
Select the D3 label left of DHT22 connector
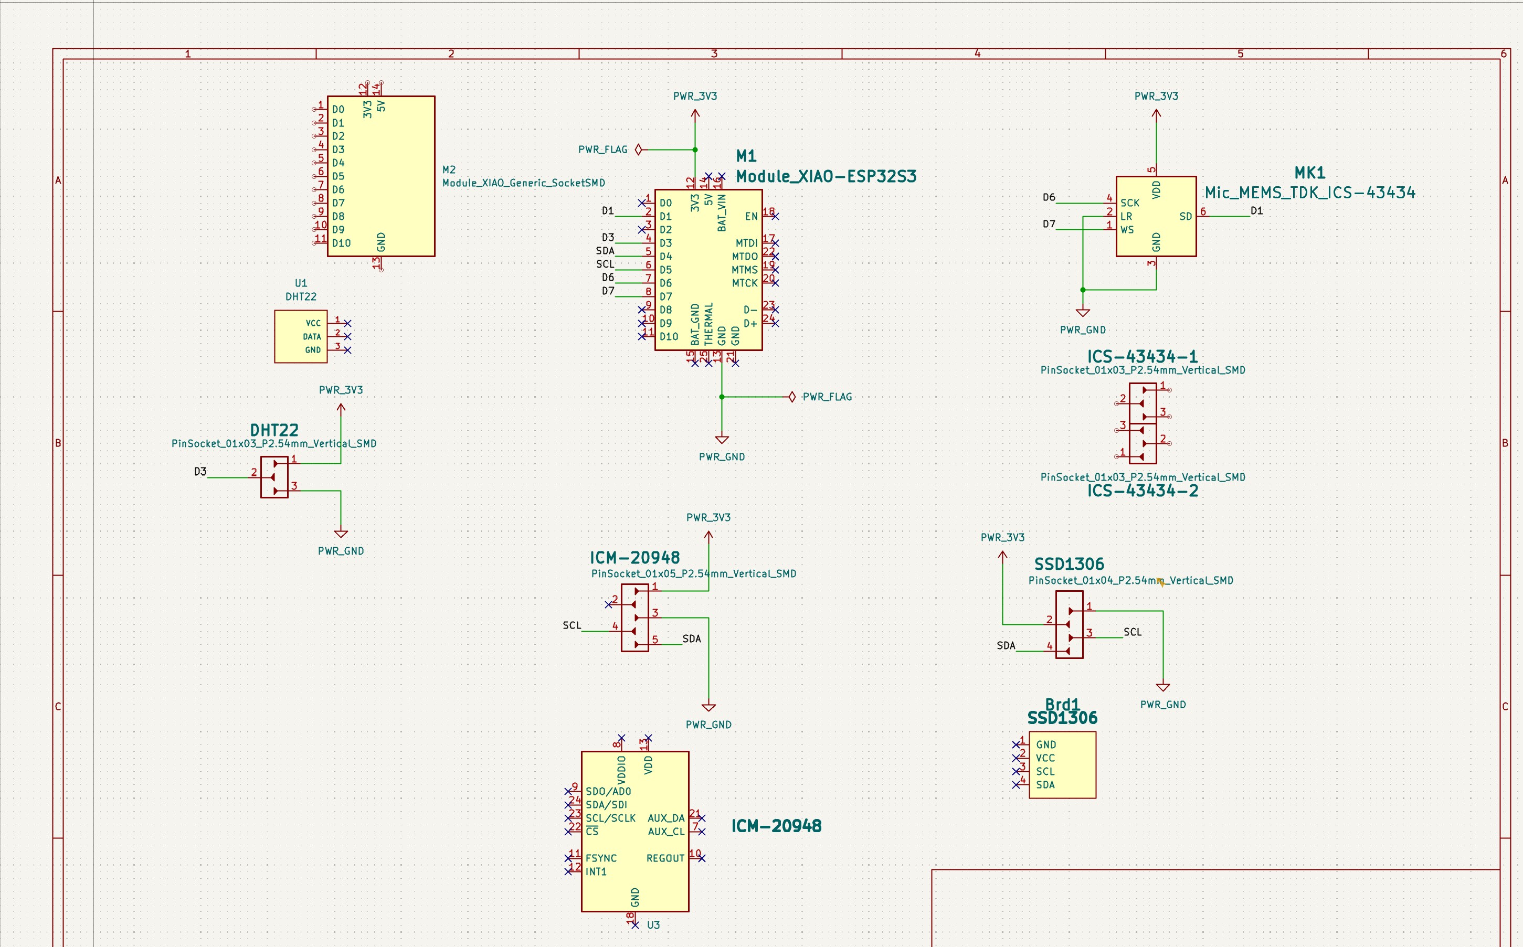point(200,471)
